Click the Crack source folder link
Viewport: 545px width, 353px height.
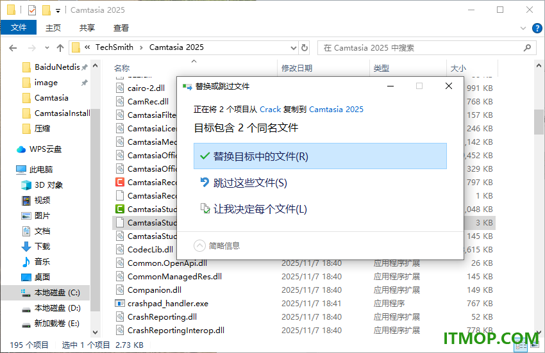coord(270,110)
